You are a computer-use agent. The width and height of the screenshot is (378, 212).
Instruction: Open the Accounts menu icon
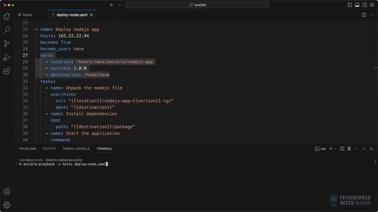[6, 191]
